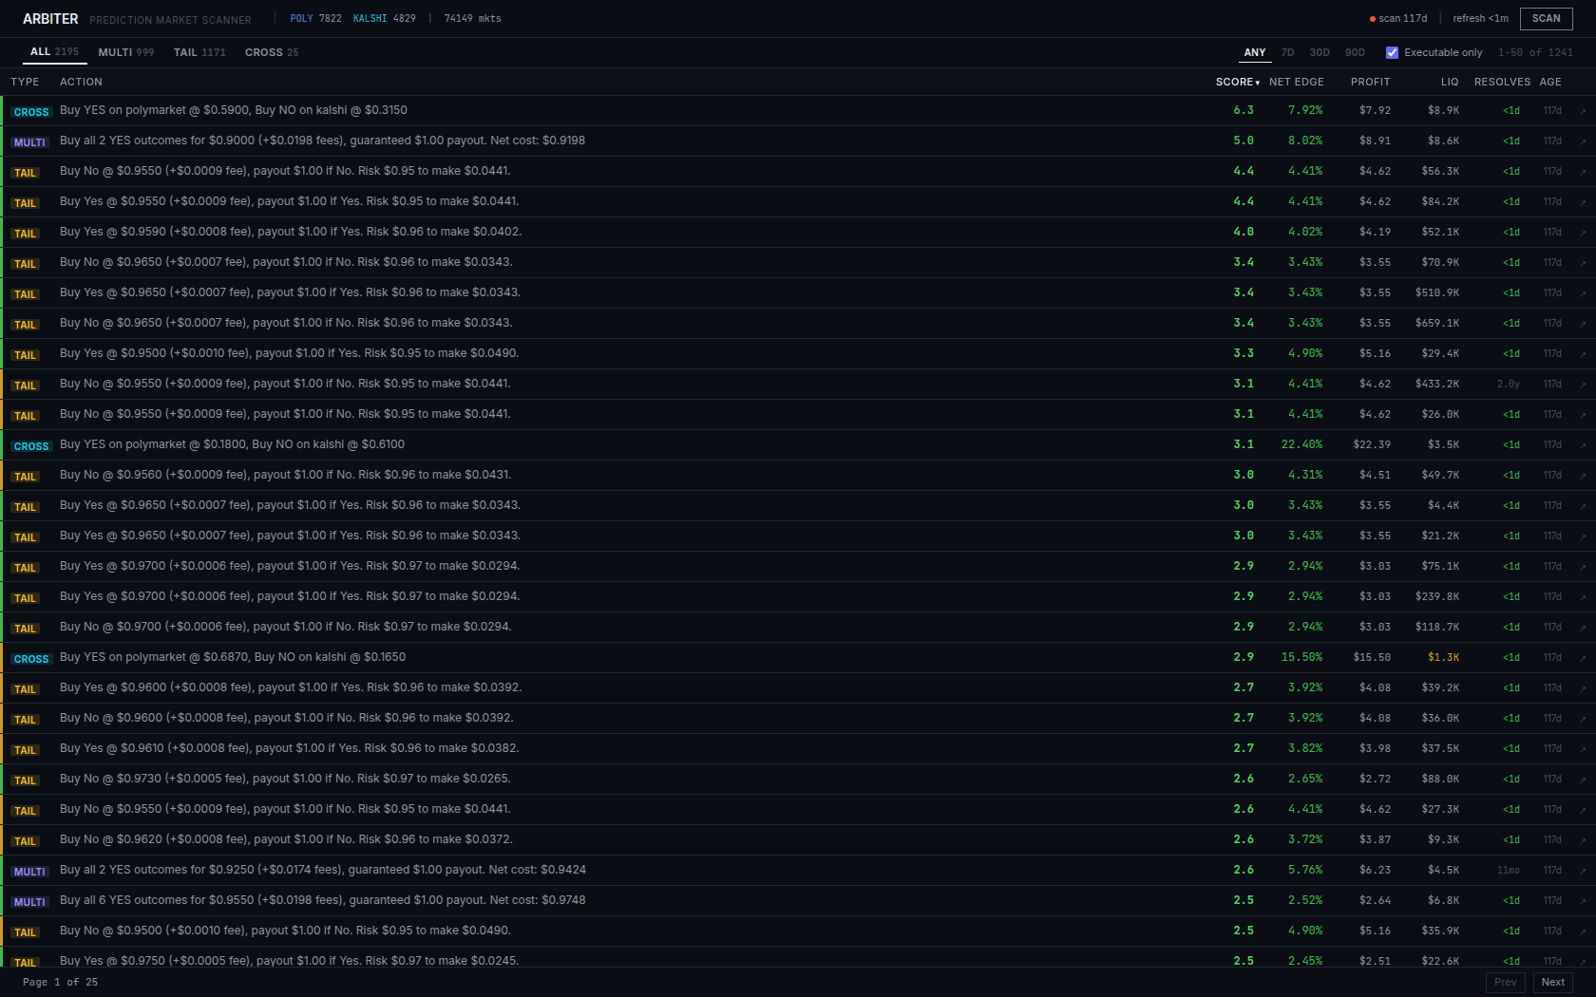Open link arrow for the $433.2K liquidity row
This screenshot has width=1596, height=997.
1583,385
